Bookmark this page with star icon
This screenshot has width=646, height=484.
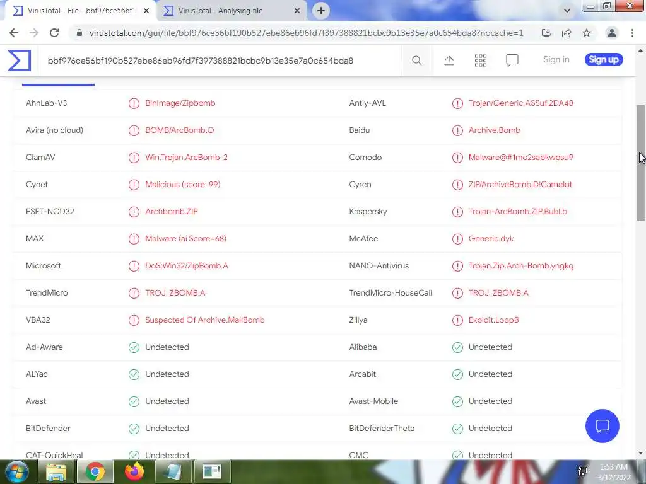587,33
